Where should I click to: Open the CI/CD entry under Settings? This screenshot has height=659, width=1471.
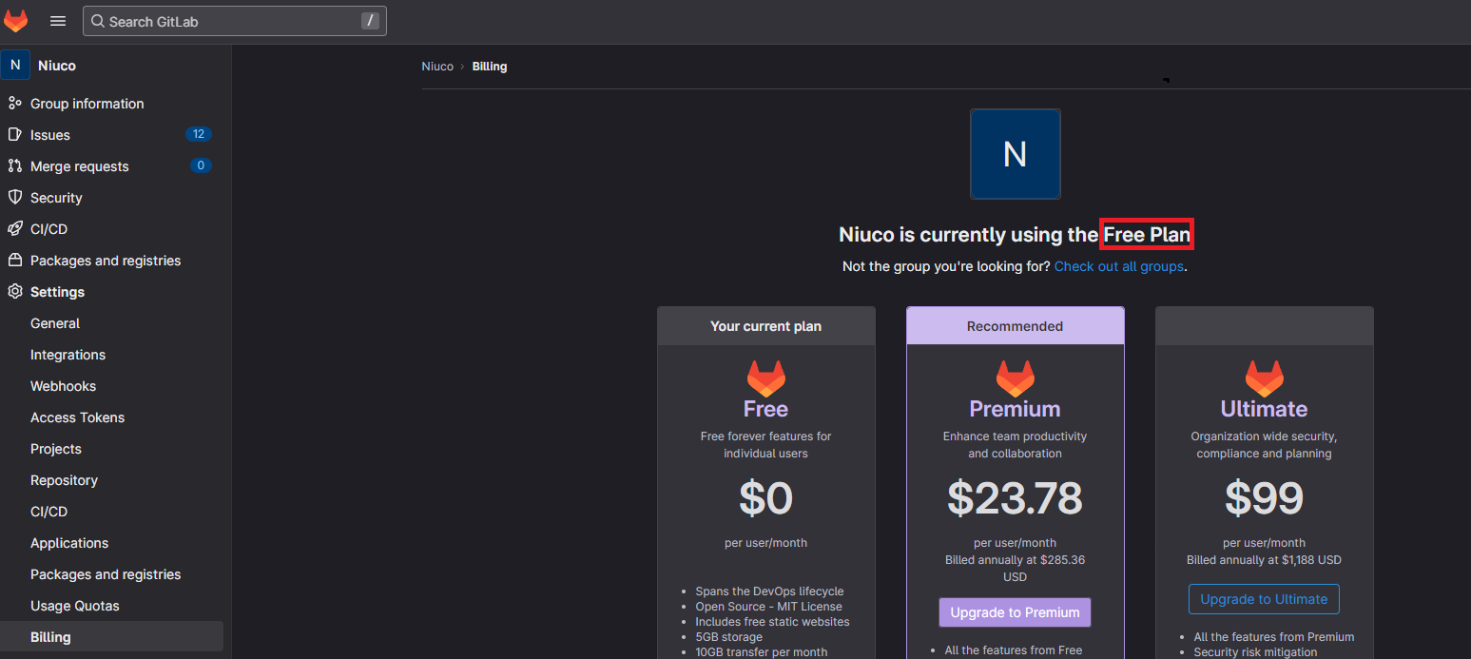tap(48, 512)
